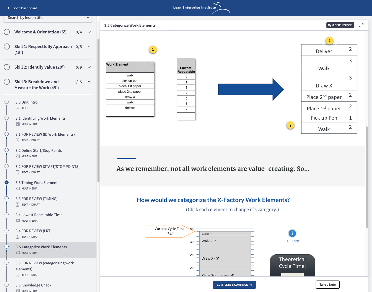Click the Complete & Continue button
This screenshot has width=372, height=292.
234,284
